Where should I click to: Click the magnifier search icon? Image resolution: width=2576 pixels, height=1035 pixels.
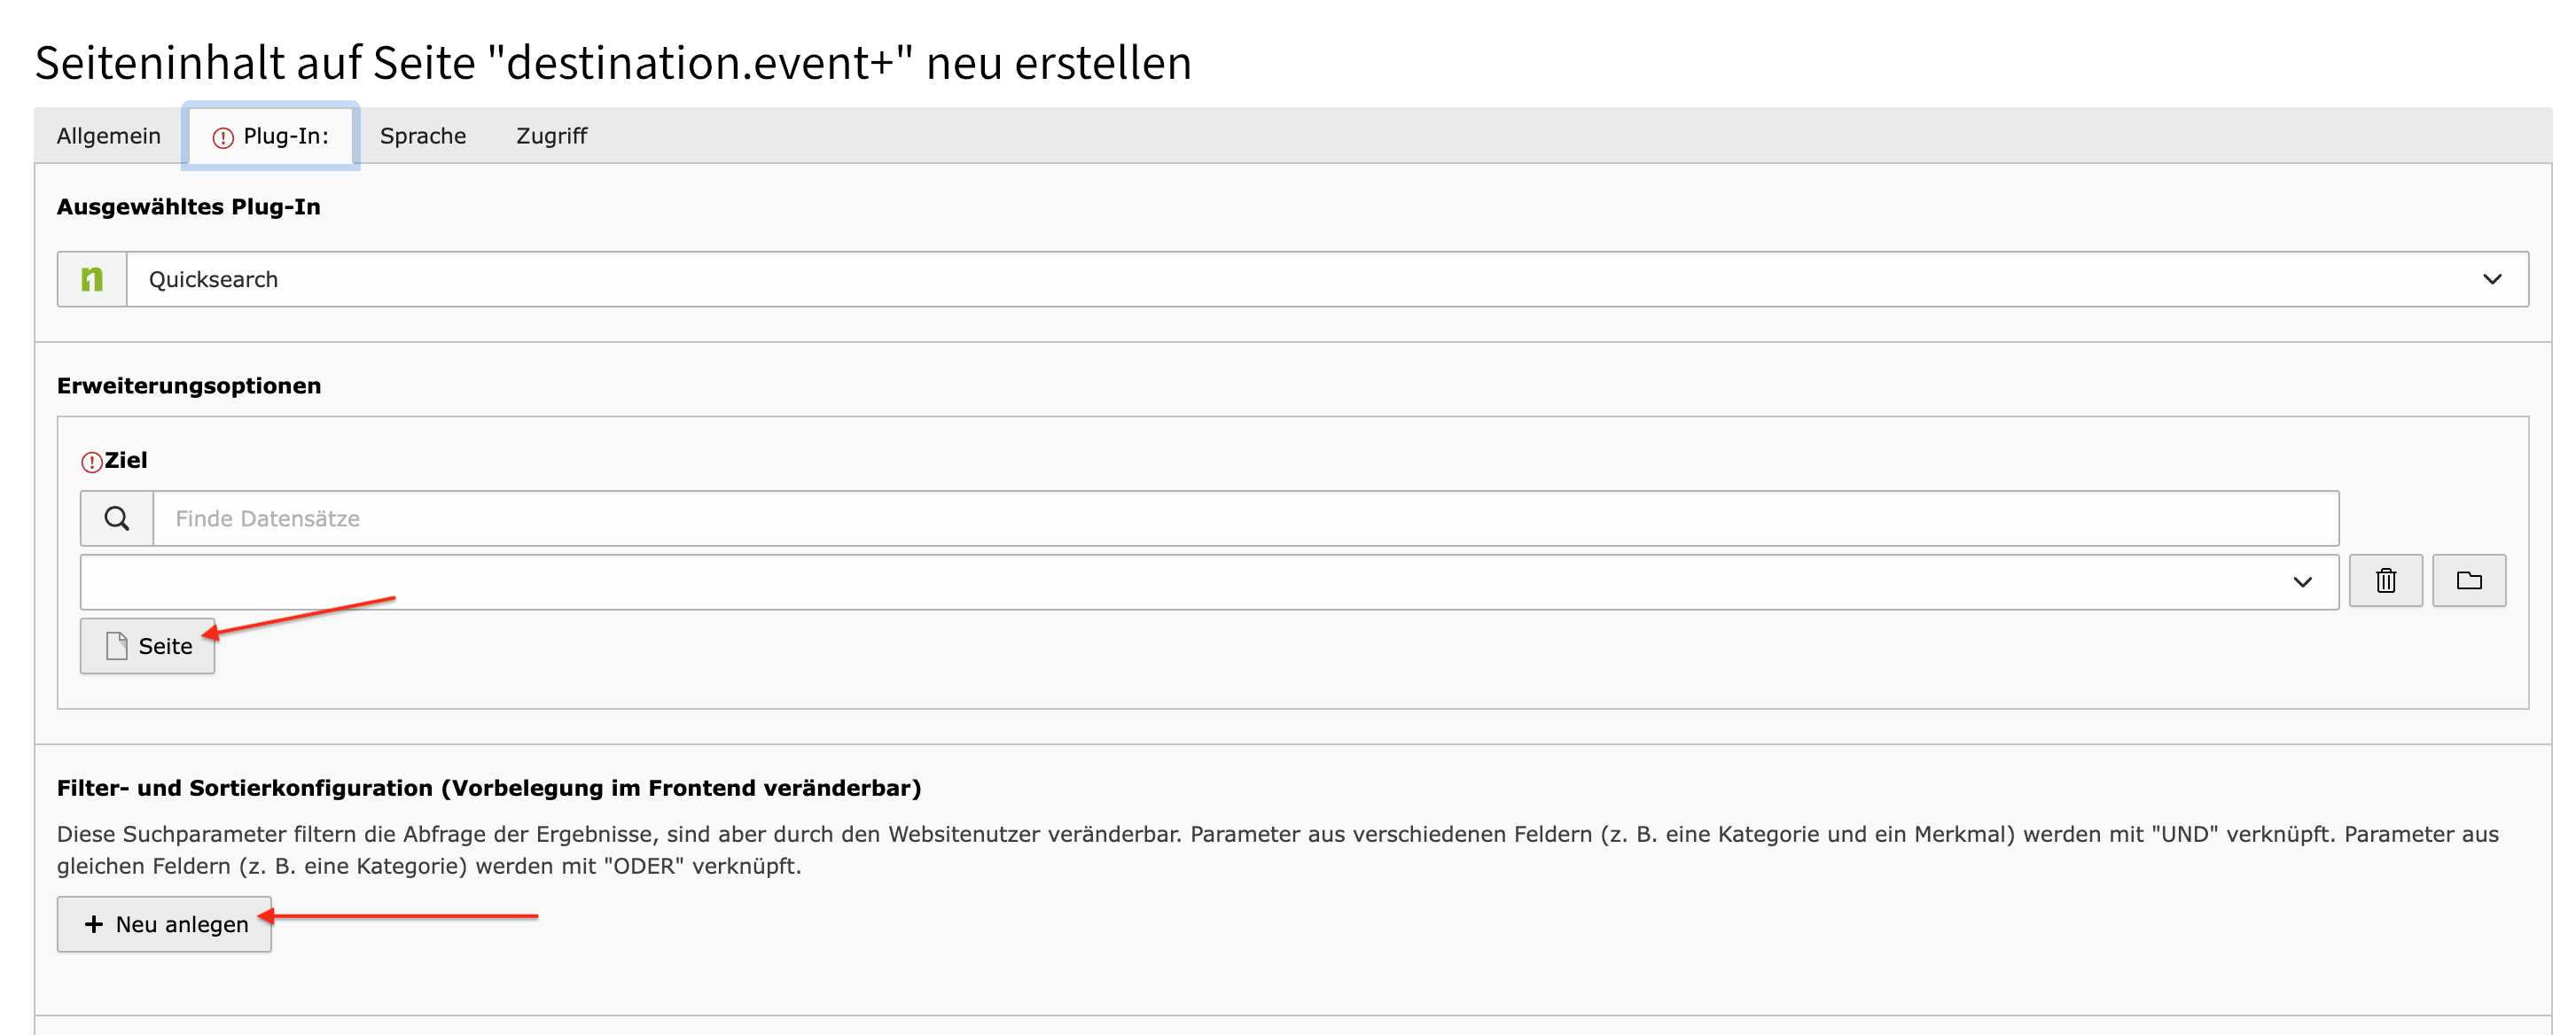(x=117, y=518)
